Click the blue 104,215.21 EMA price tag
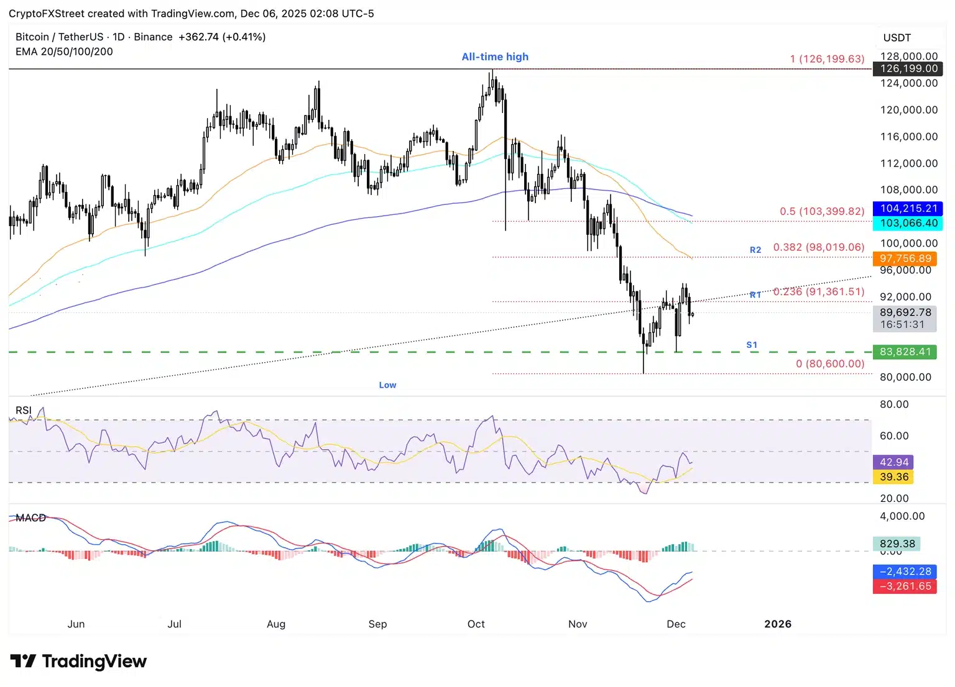The height and width of the screenshot is (687, 955). (x=908, y=209)
